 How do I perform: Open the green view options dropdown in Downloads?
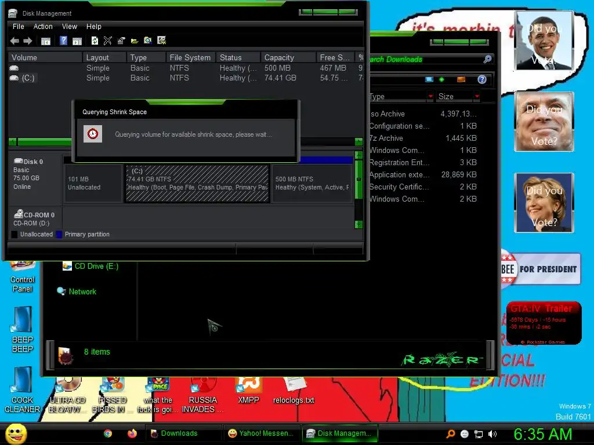click(441, 79)
